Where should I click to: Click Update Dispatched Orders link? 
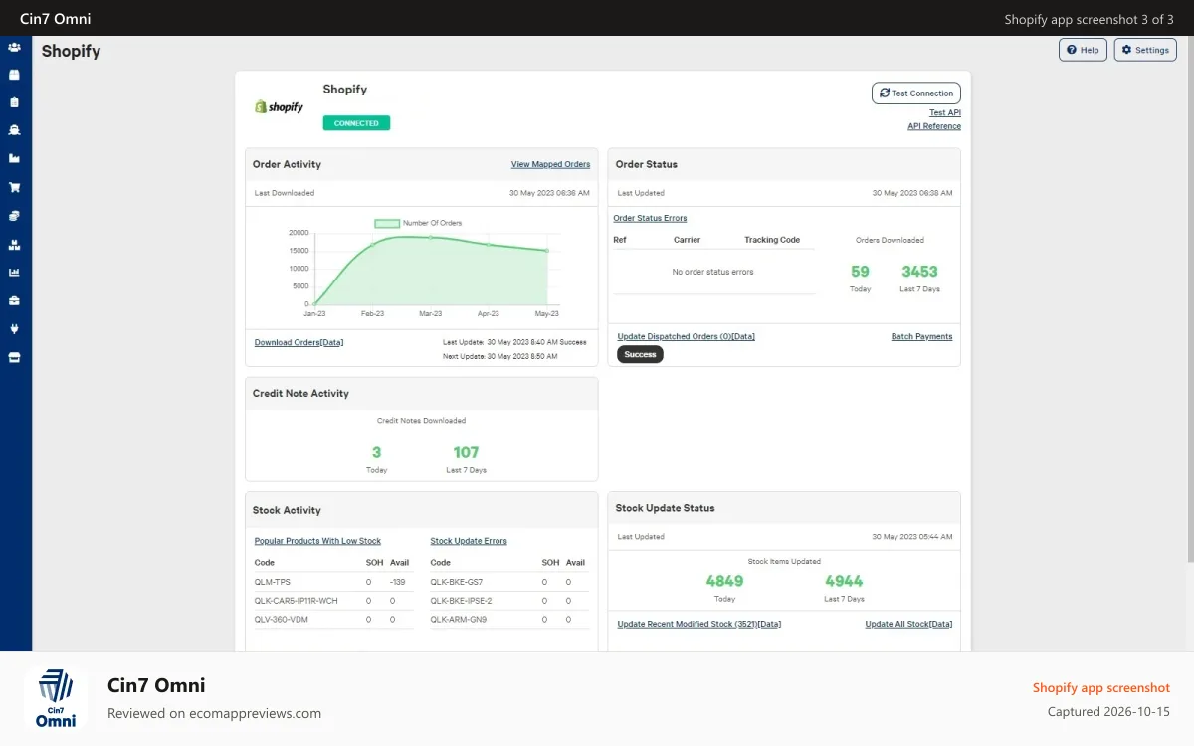point(686,336)
